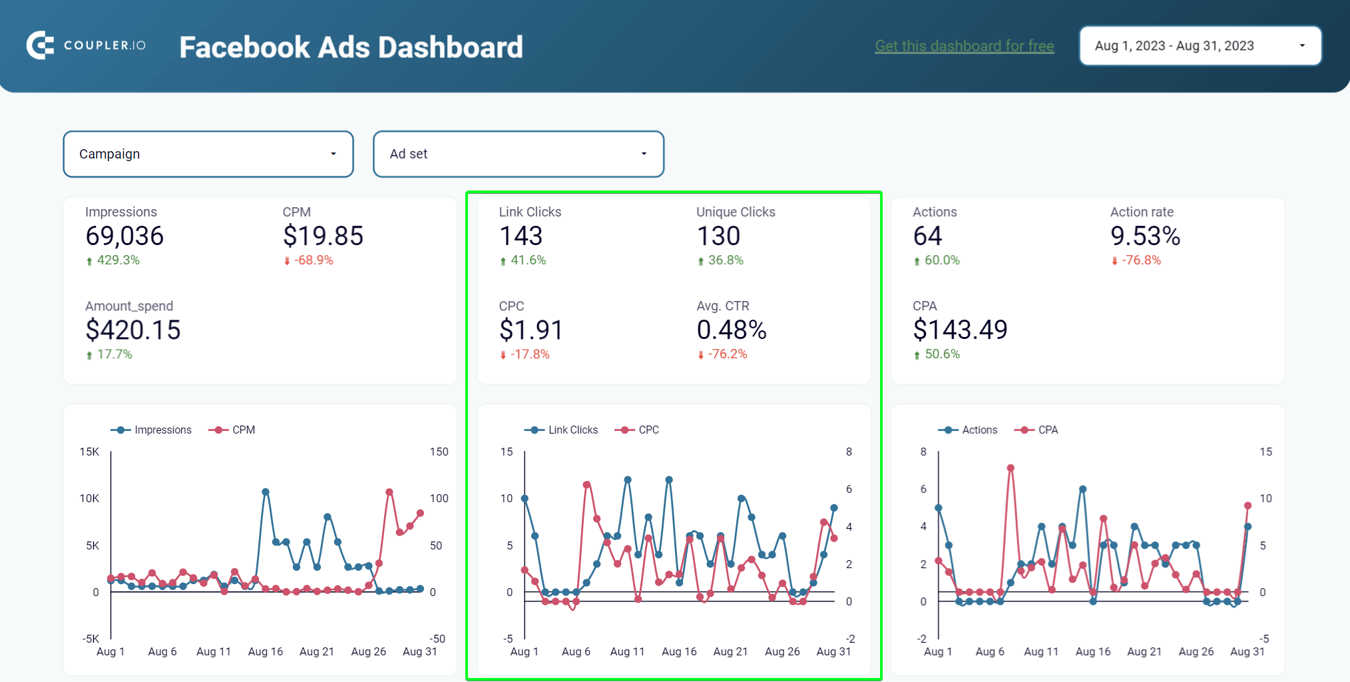Screen dimensions: 1350x682
Task: Click the CPA up-arrow trend icon
Action: [x=917, y=355]
